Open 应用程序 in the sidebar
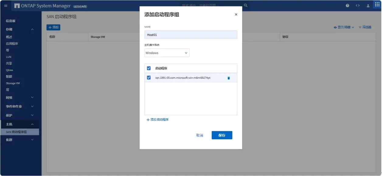 [12, 44]
